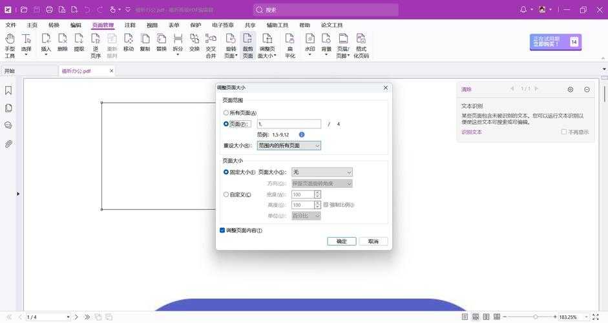Click the 识别文本 link in notification
The height and width of the screenshot is (323, 608).
[x=471, y=132]
